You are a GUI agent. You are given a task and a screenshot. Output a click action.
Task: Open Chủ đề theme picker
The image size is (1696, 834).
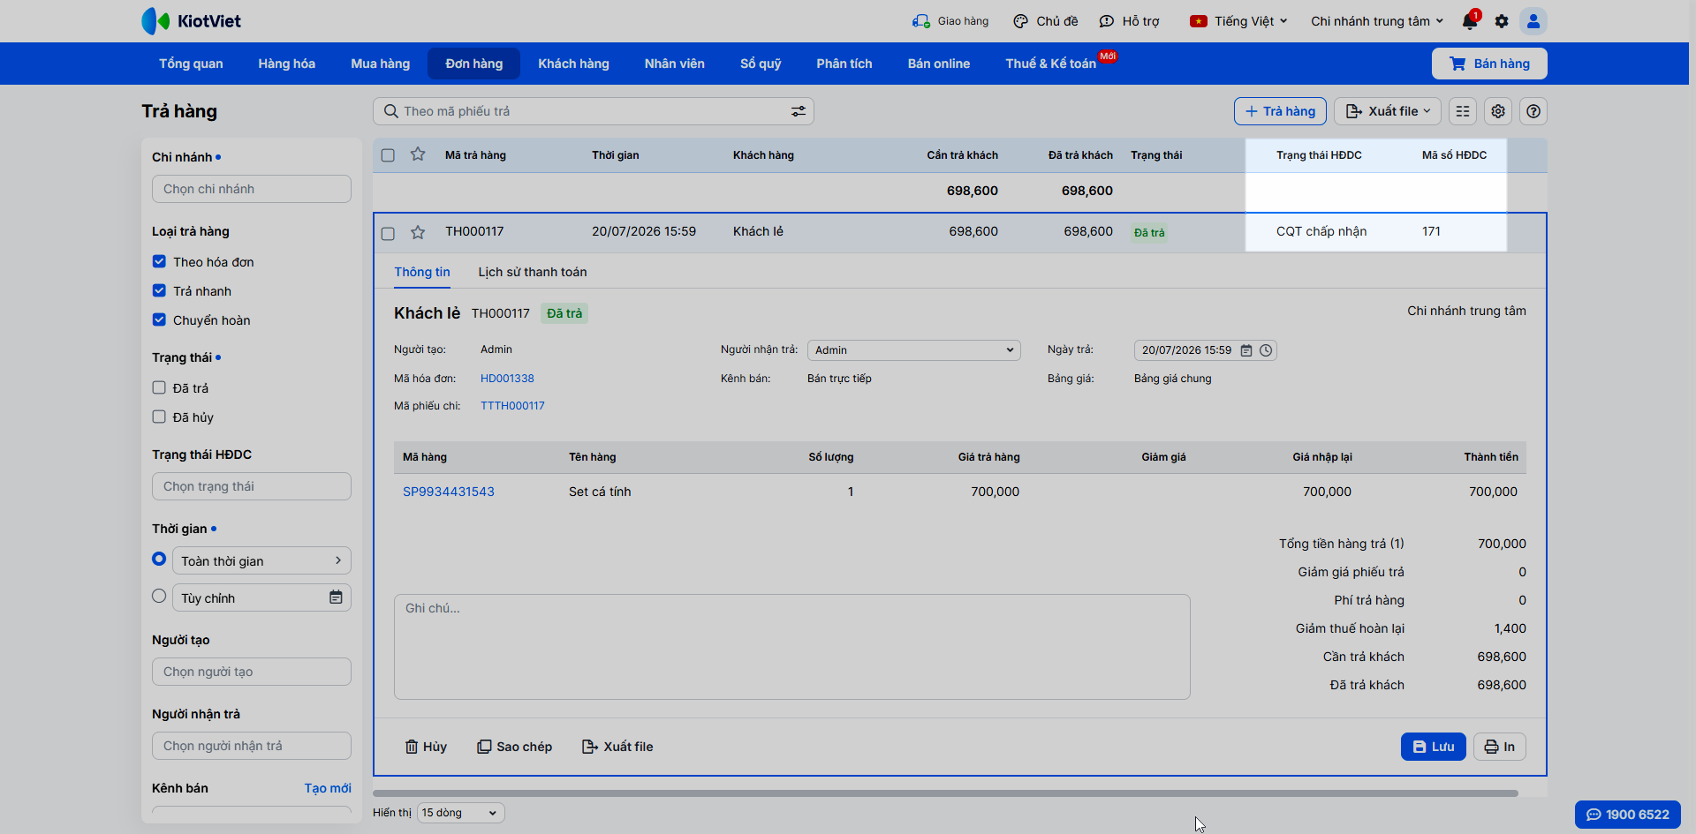(x=1046, y=21)
